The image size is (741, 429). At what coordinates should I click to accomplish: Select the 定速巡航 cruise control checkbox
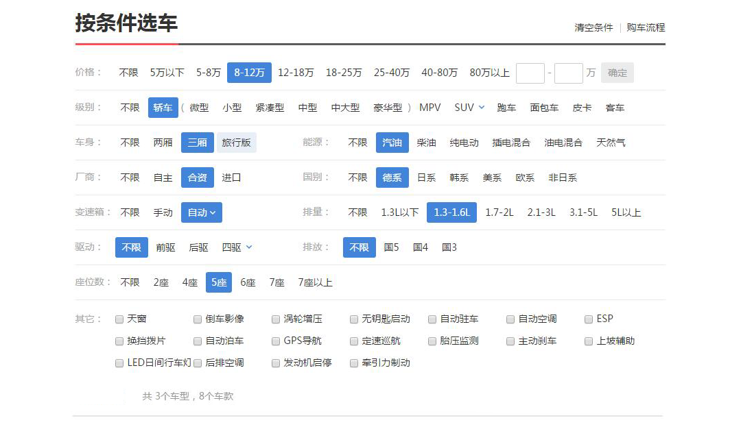[x=354, y=341]
